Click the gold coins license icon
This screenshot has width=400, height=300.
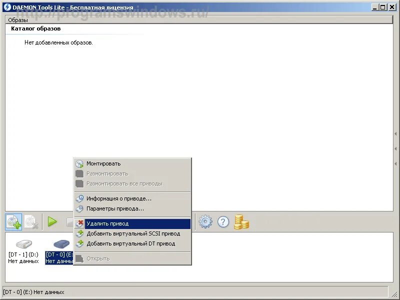coord(241,222)
